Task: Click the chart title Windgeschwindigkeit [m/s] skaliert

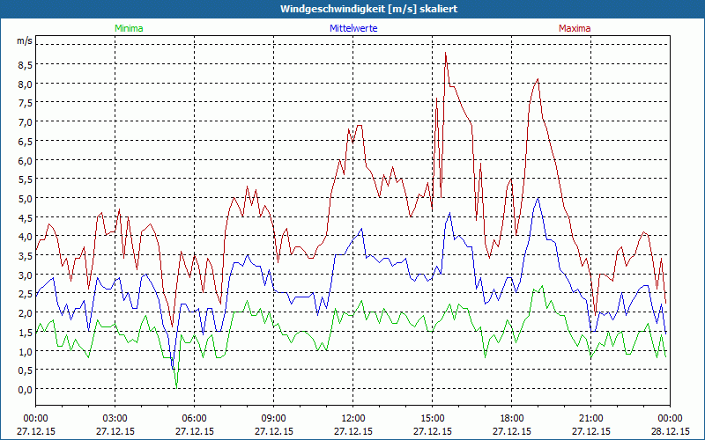Action: [x=368, y=9]
